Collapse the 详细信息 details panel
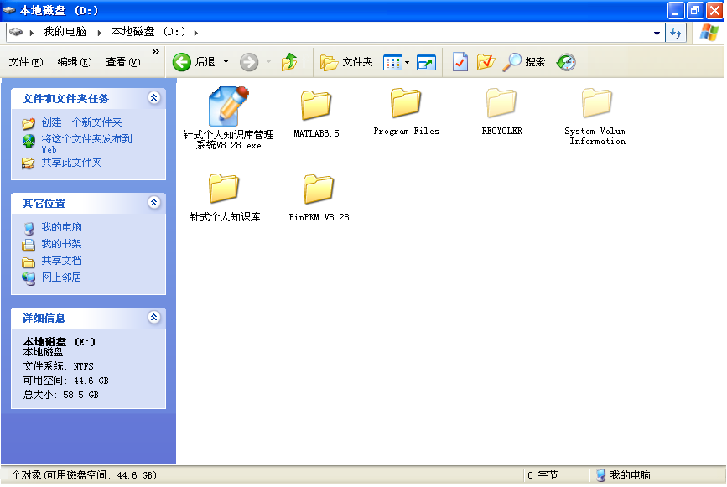 pos(153,318)
